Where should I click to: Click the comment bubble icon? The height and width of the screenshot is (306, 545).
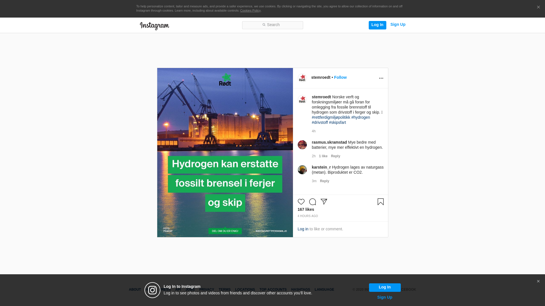click(313, 202)
